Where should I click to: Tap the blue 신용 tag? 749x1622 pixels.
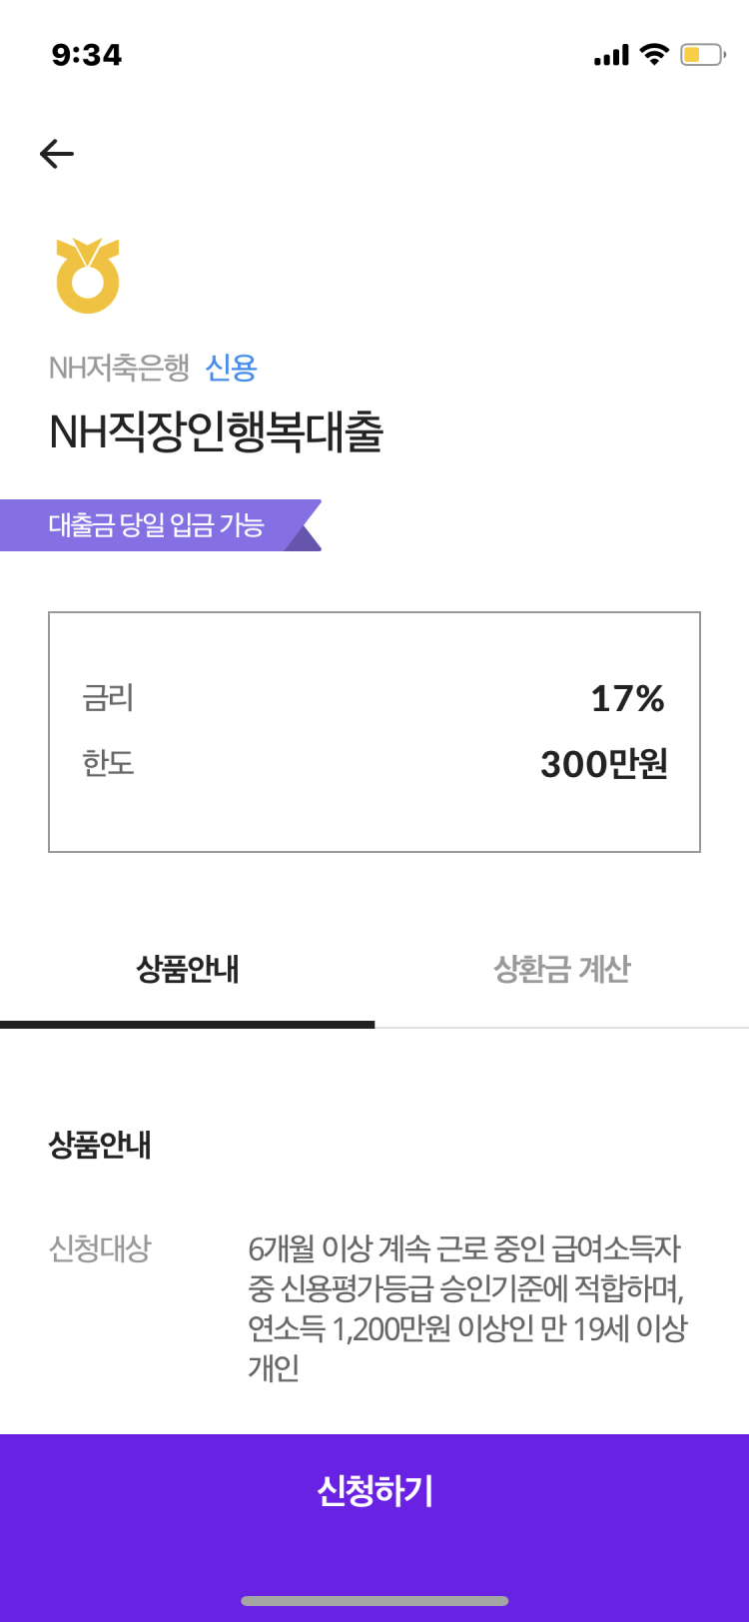tap(231, 369)
